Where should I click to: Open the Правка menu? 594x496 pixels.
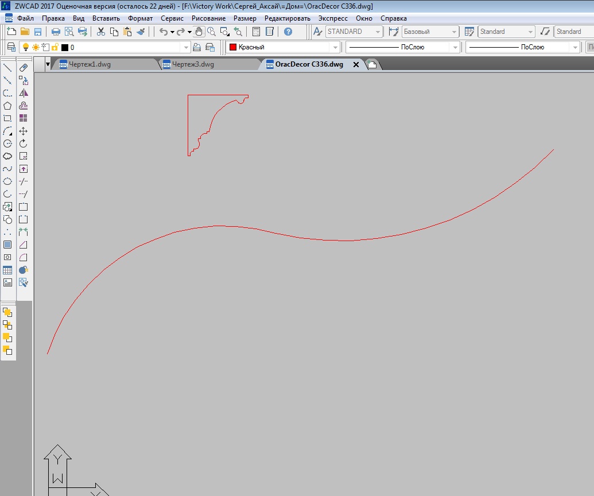click(53, 18)
